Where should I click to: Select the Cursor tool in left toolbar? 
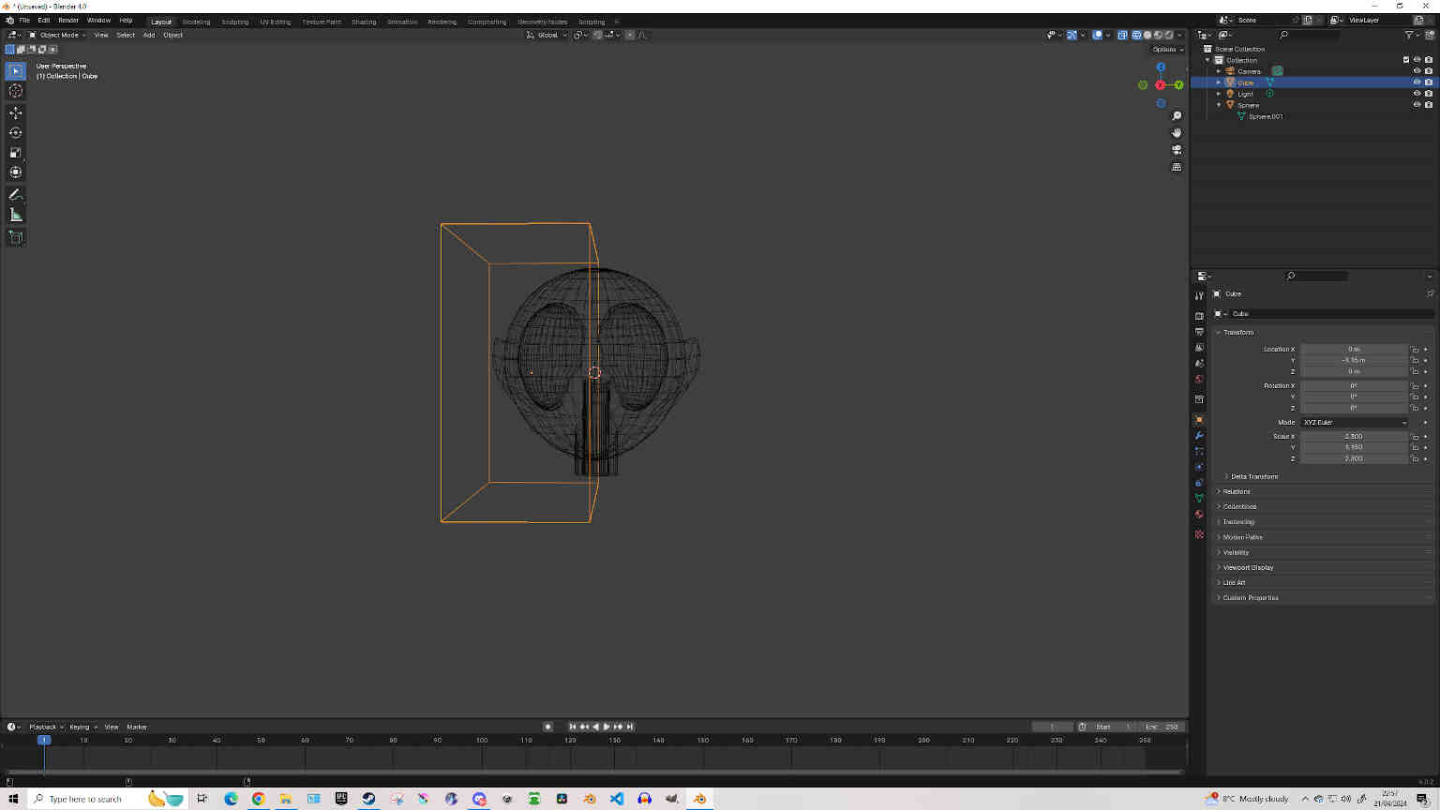(15, 91)
